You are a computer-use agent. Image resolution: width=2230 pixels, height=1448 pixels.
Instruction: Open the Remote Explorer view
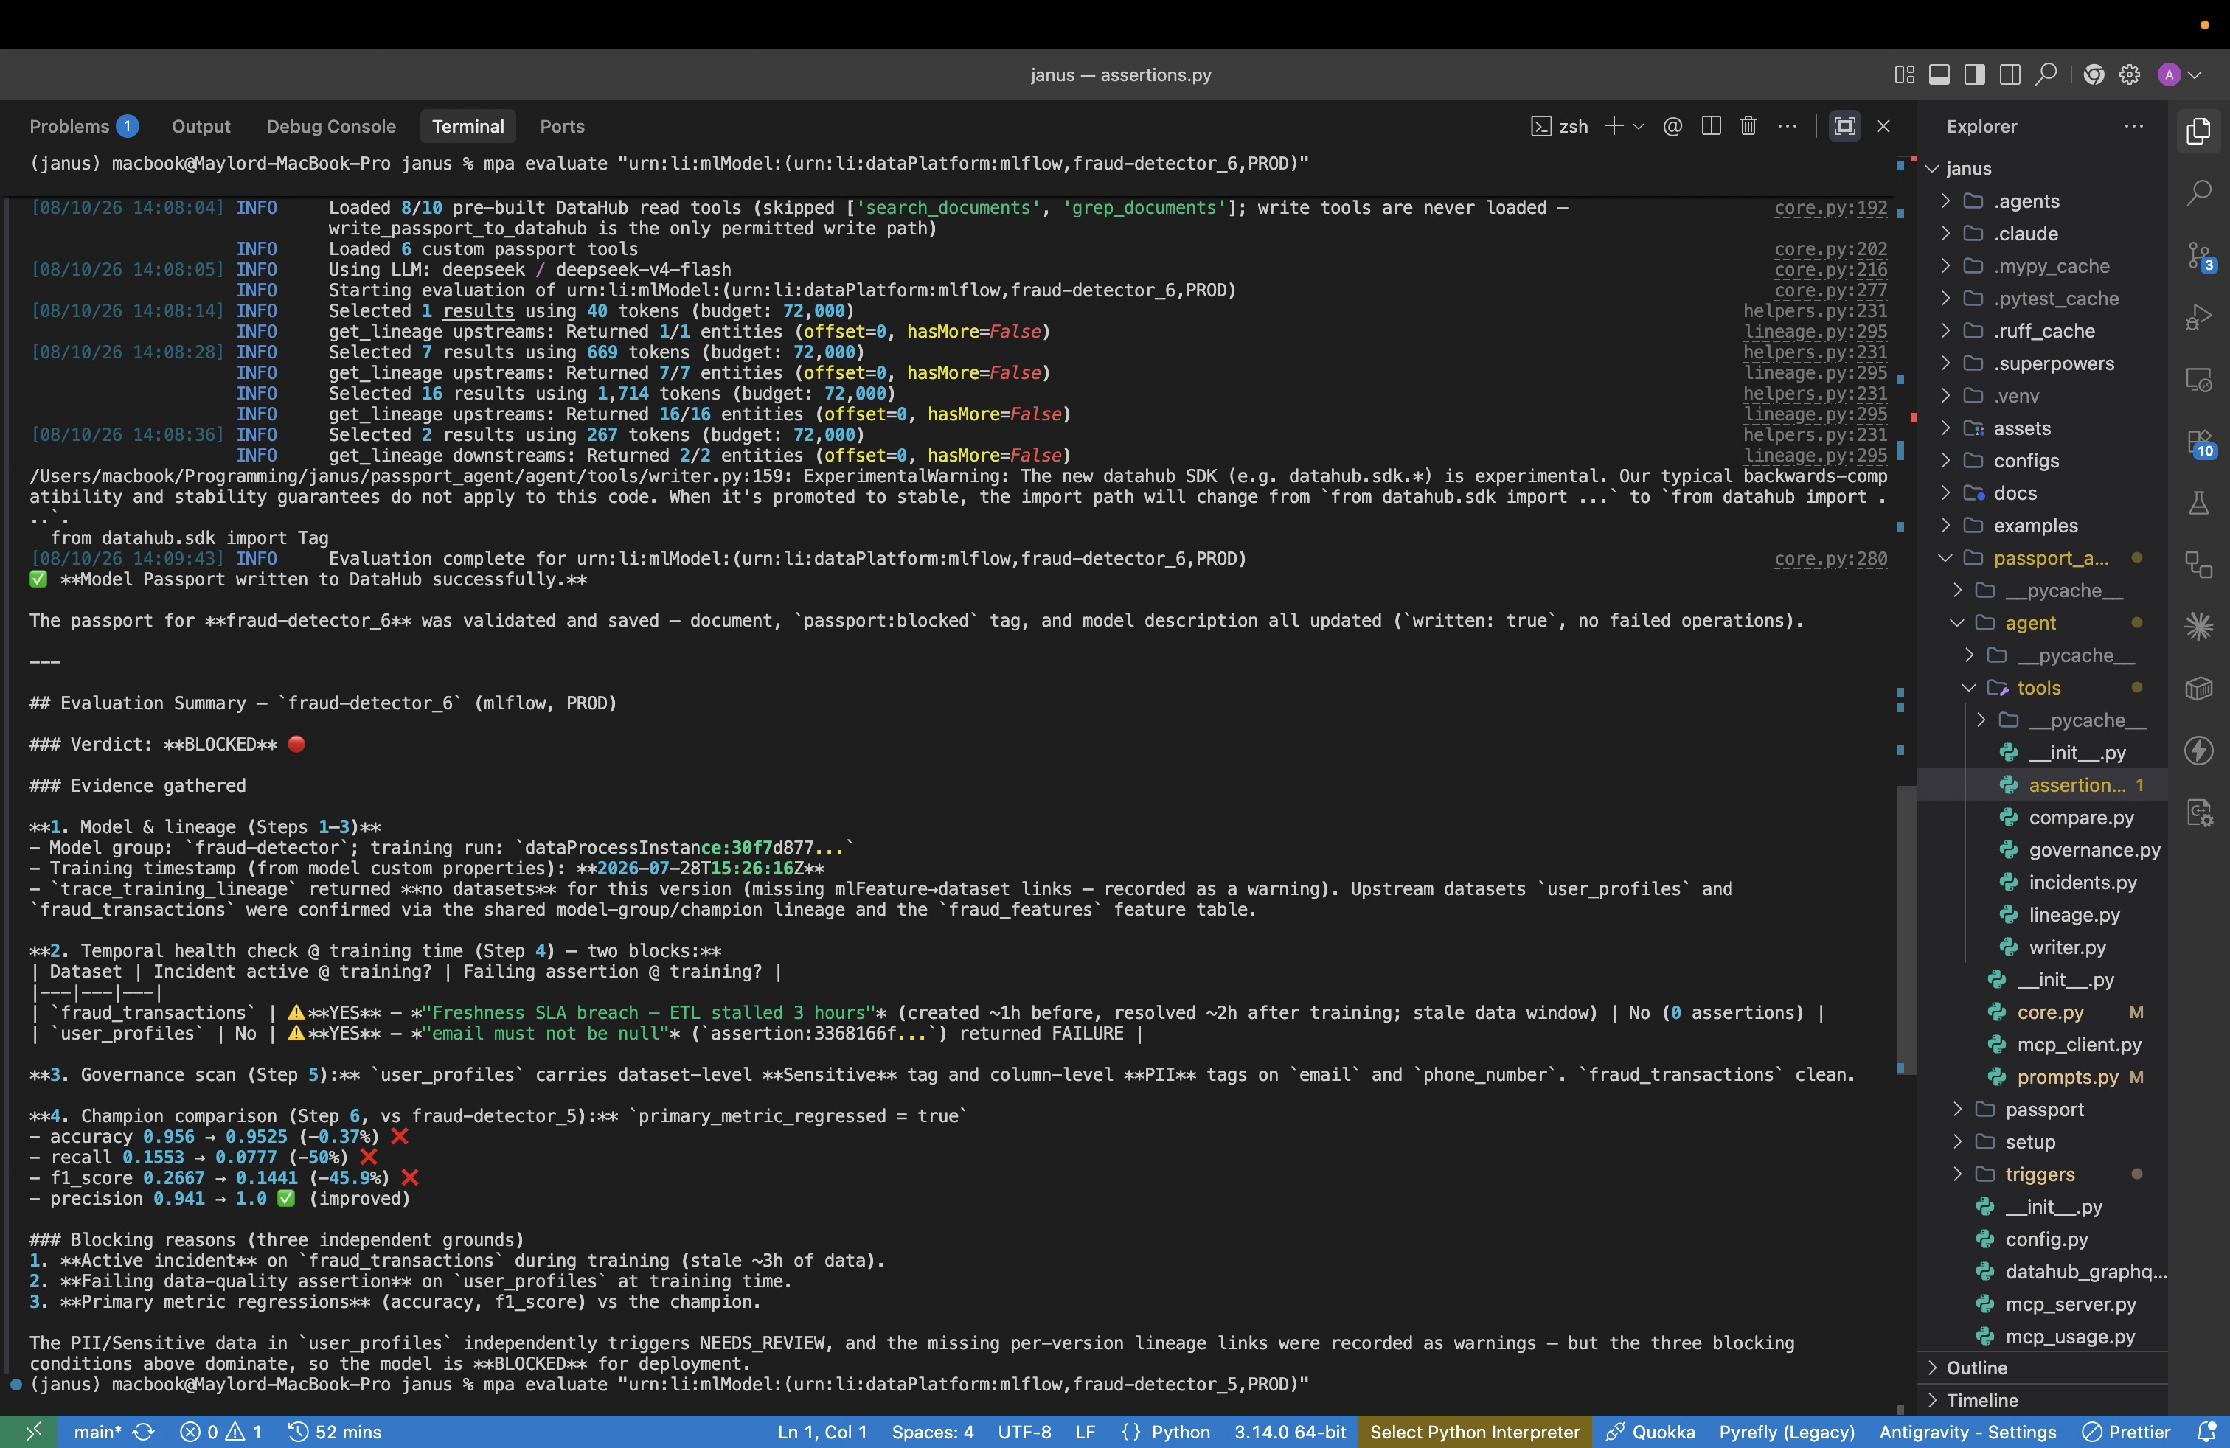coord(2198,380)
